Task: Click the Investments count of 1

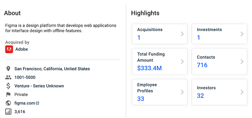Action: 199,38
